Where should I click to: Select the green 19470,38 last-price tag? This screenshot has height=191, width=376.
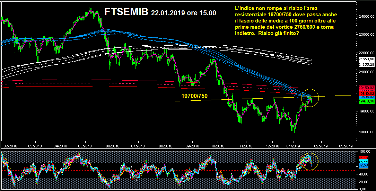point(366,101)
